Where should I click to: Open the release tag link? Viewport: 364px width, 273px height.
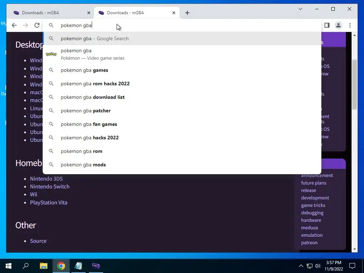point(309,190)
